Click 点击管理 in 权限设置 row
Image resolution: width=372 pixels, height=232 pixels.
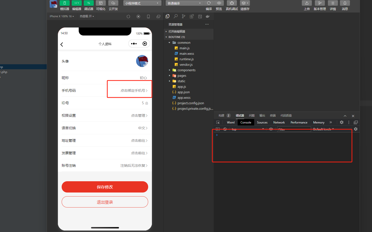tap(139, 115)
